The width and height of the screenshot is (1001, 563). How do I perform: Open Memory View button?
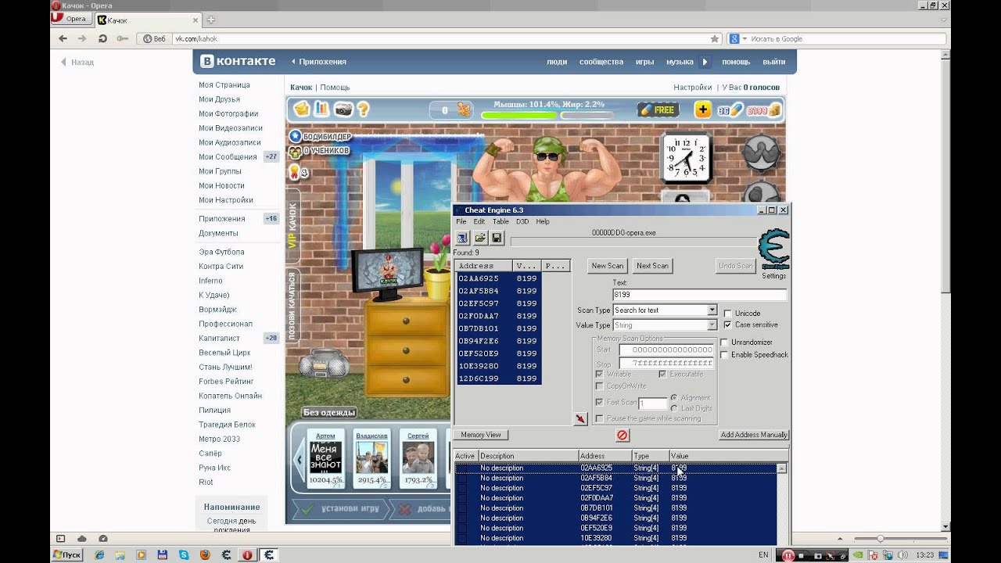pos(481,435)
